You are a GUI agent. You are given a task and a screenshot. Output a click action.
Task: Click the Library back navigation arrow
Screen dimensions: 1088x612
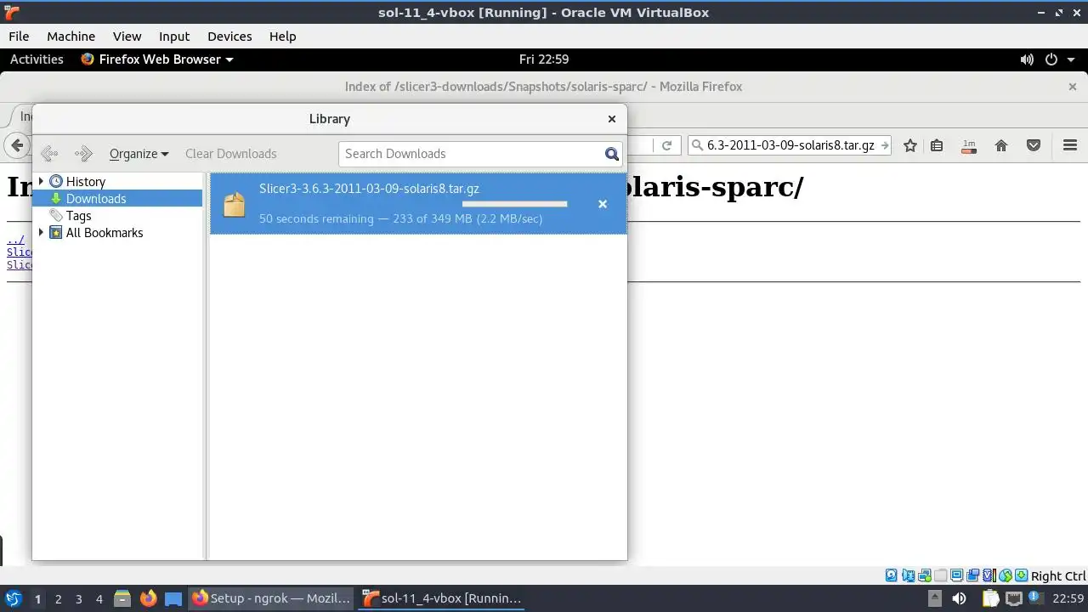point(49,154)
